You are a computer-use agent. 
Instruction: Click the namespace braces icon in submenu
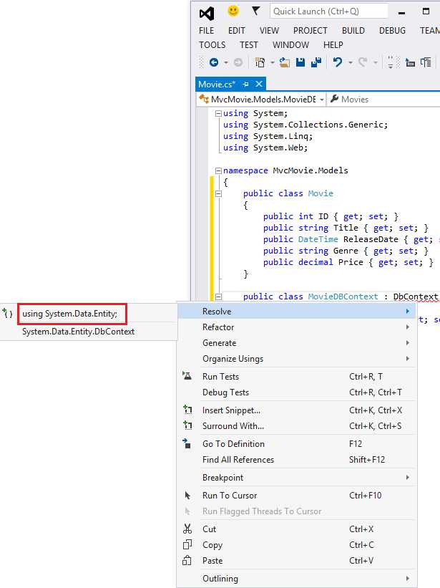click(7, 313)
